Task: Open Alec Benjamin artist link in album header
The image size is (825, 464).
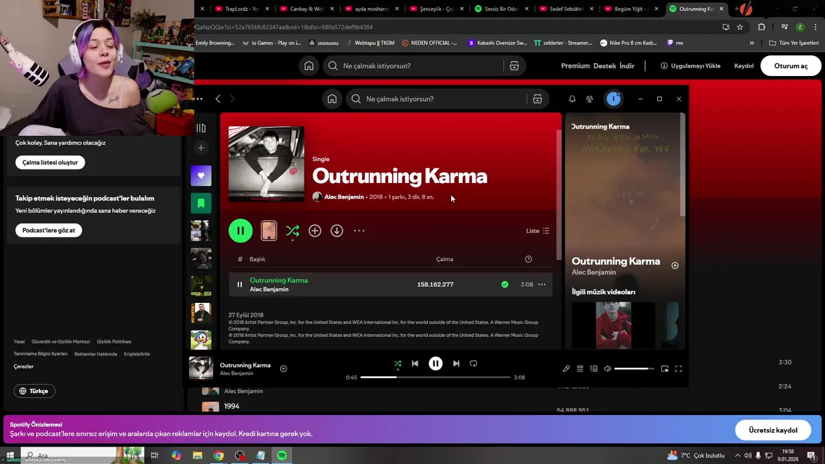Action: (344, 197)
